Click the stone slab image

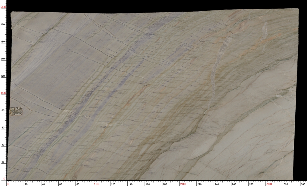(153, 95)
